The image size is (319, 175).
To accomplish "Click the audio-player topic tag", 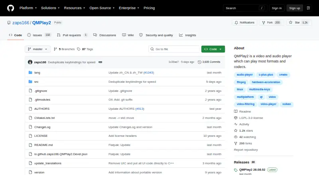I will [x=244, y=75].
